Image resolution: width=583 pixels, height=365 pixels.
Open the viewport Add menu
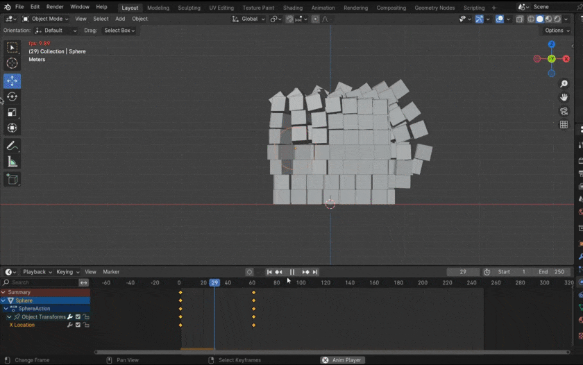click(x=120, y=19)
